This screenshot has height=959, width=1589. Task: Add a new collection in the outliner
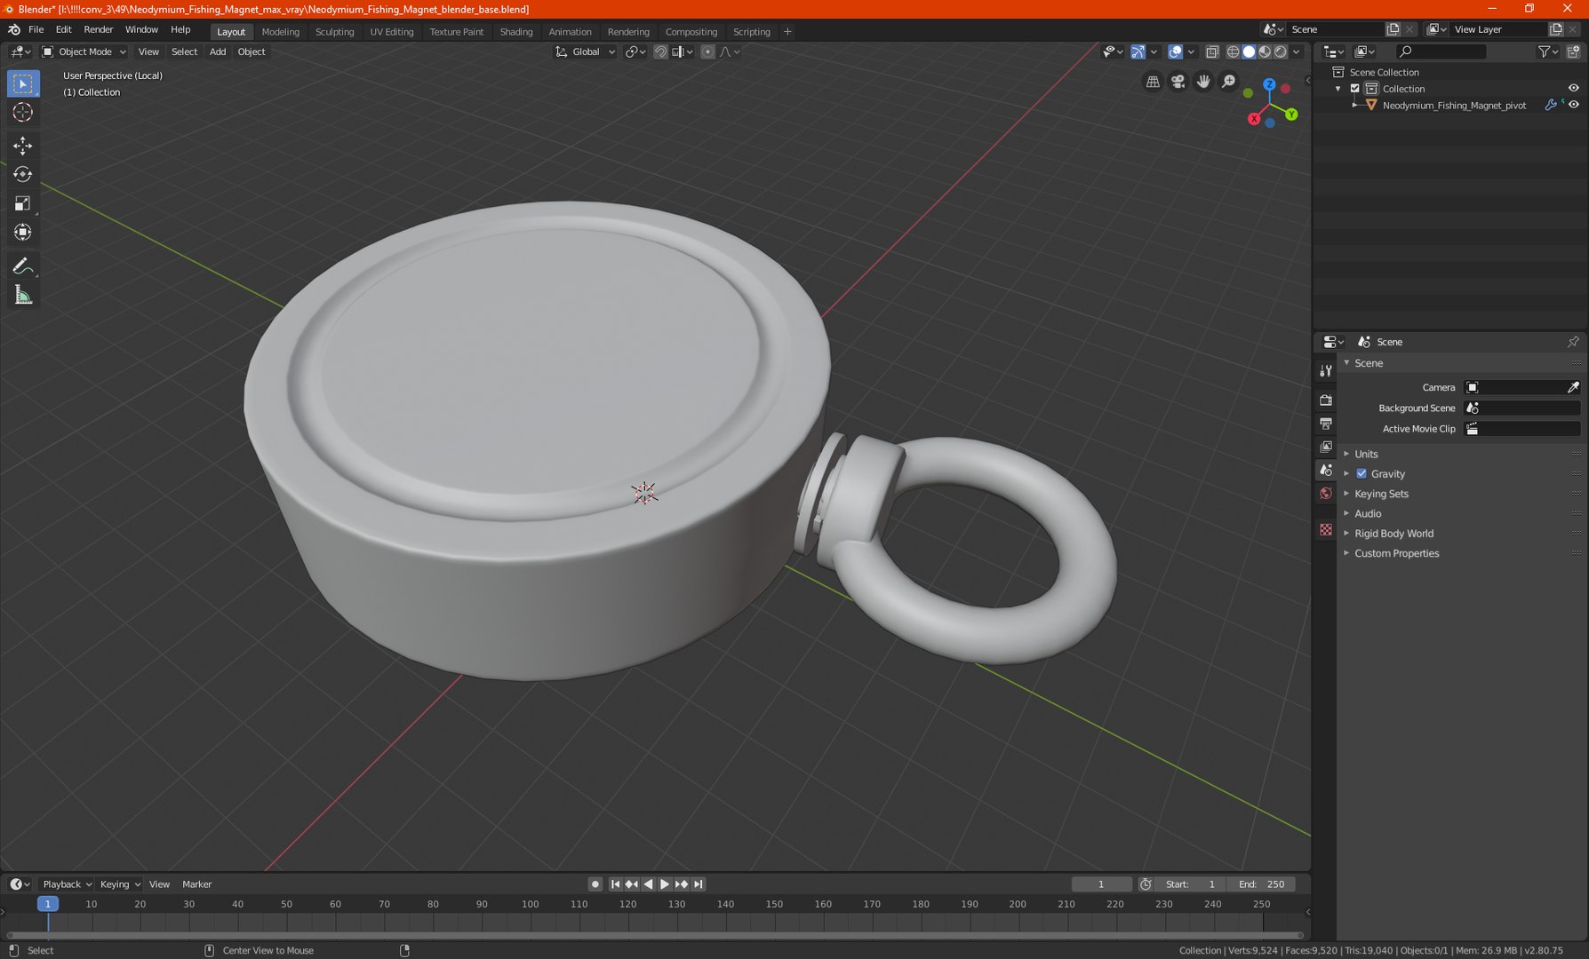1573,52
